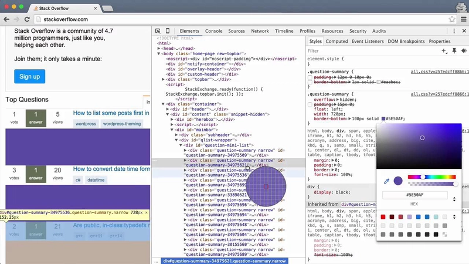The height and width of the screenshot is (264, 469).
Task: Click the pin element state icon
Action: tap(454, 51)
